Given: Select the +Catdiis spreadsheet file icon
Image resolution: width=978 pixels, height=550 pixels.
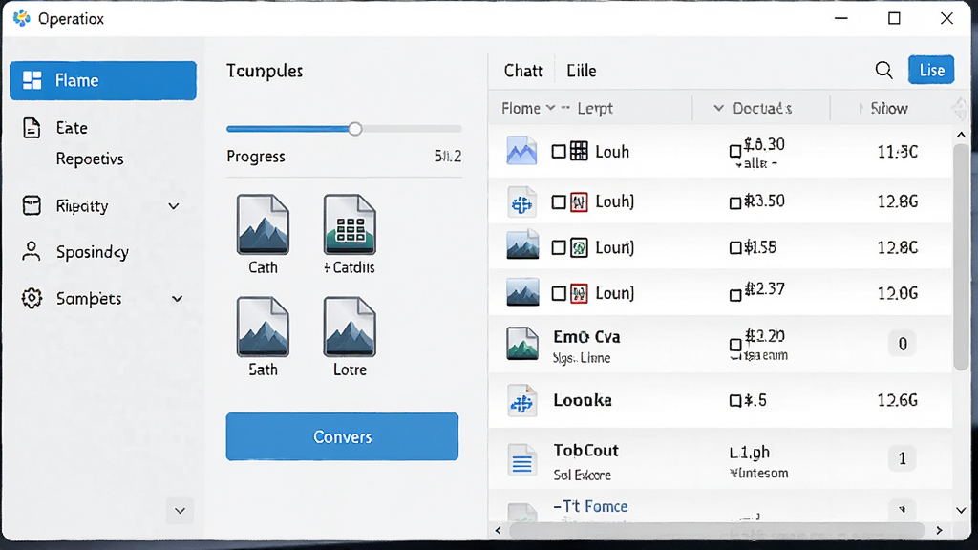Looking at the screenshot, I should [x=350, y=224].
